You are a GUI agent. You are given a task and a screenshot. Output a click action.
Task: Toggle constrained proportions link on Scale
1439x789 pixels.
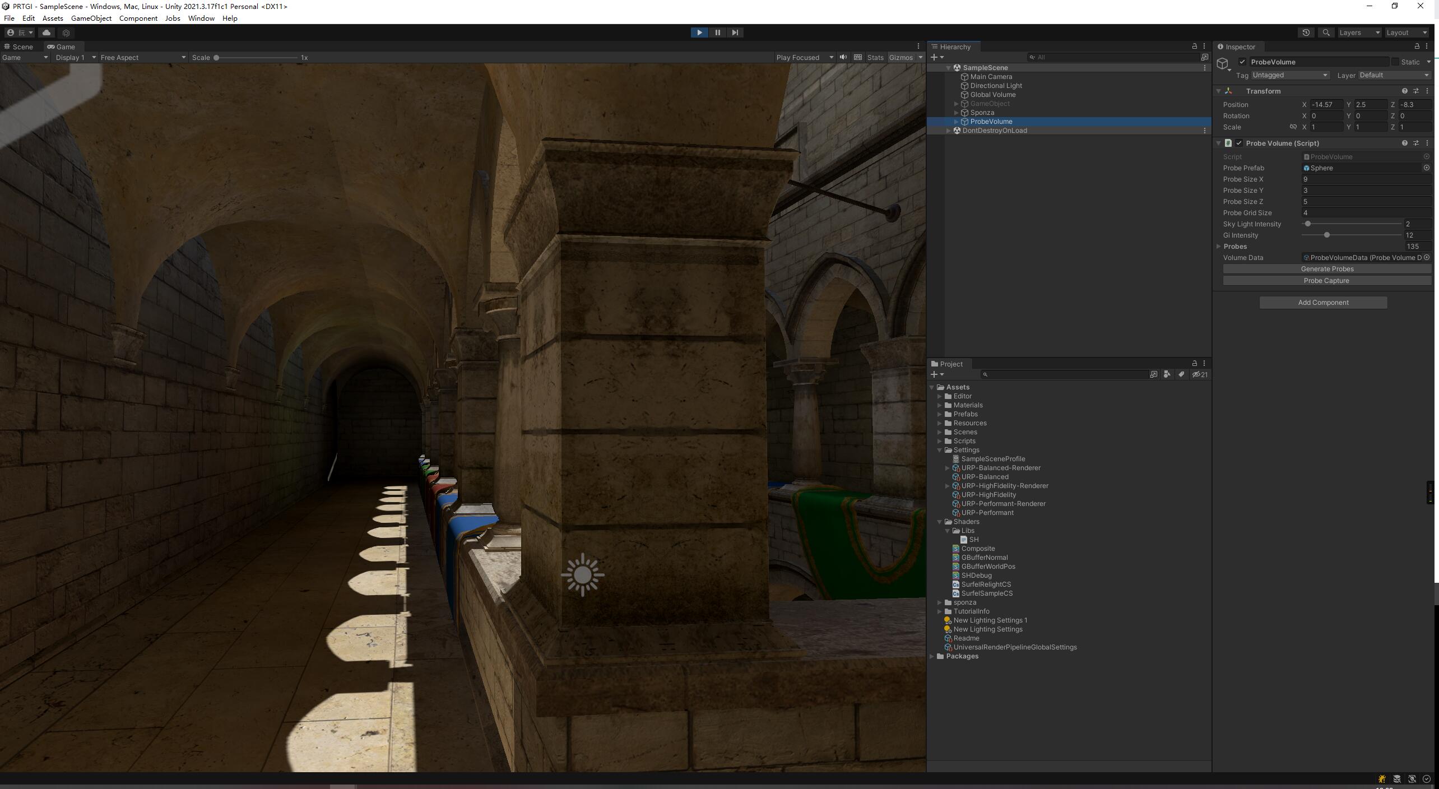click(x=1293, y=127)
